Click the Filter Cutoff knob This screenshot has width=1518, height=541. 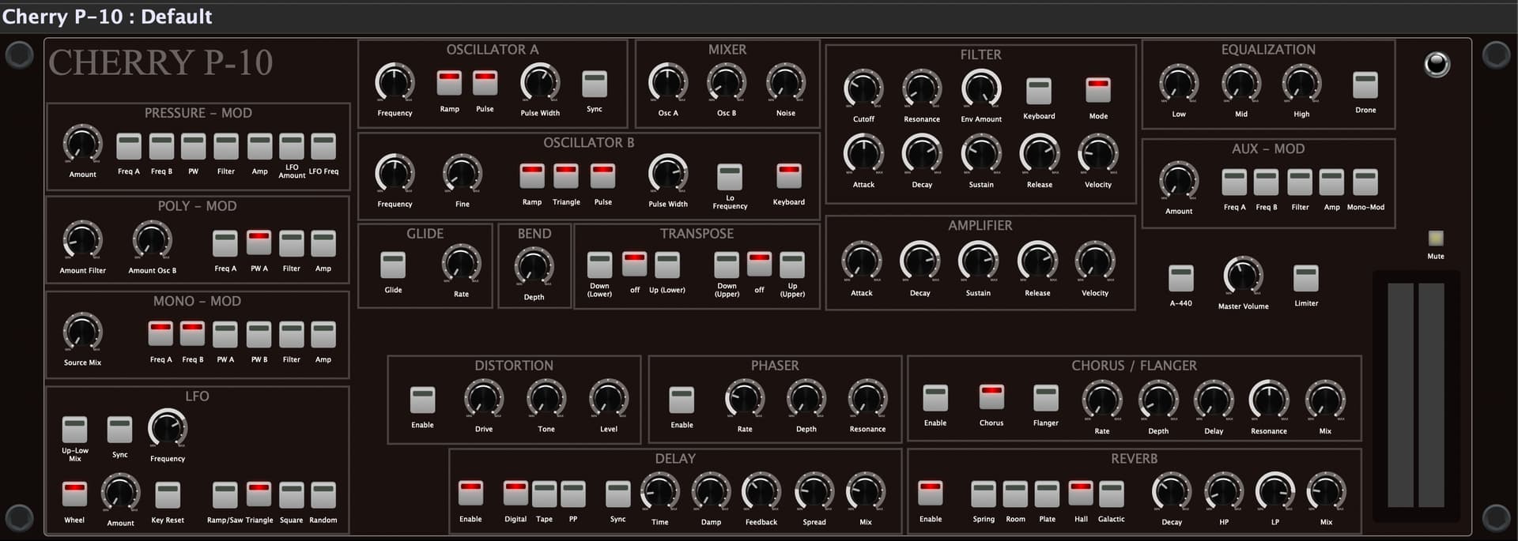pos(863,88)
